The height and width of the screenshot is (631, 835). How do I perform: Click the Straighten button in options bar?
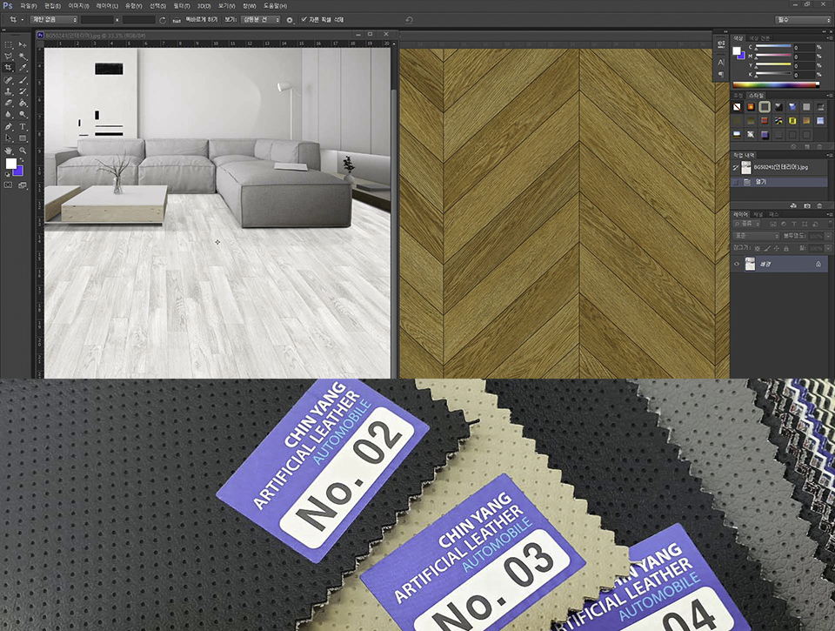click(177, 19)
